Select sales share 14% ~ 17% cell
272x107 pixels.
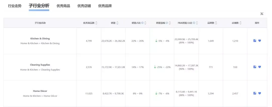(138, 67)
